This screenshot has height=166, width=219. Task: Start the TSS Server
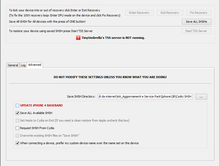pos(196,31)
